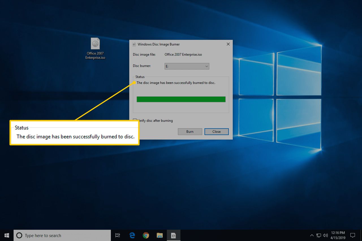Click the successfully burned status message in the dialog
This screenshot has width=362, height=241.
[176, 83]
